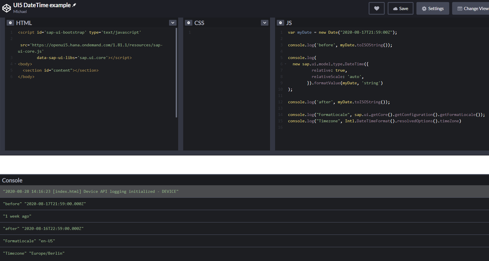Click the formatValue(myDate, 'string') line

point(345,83)
